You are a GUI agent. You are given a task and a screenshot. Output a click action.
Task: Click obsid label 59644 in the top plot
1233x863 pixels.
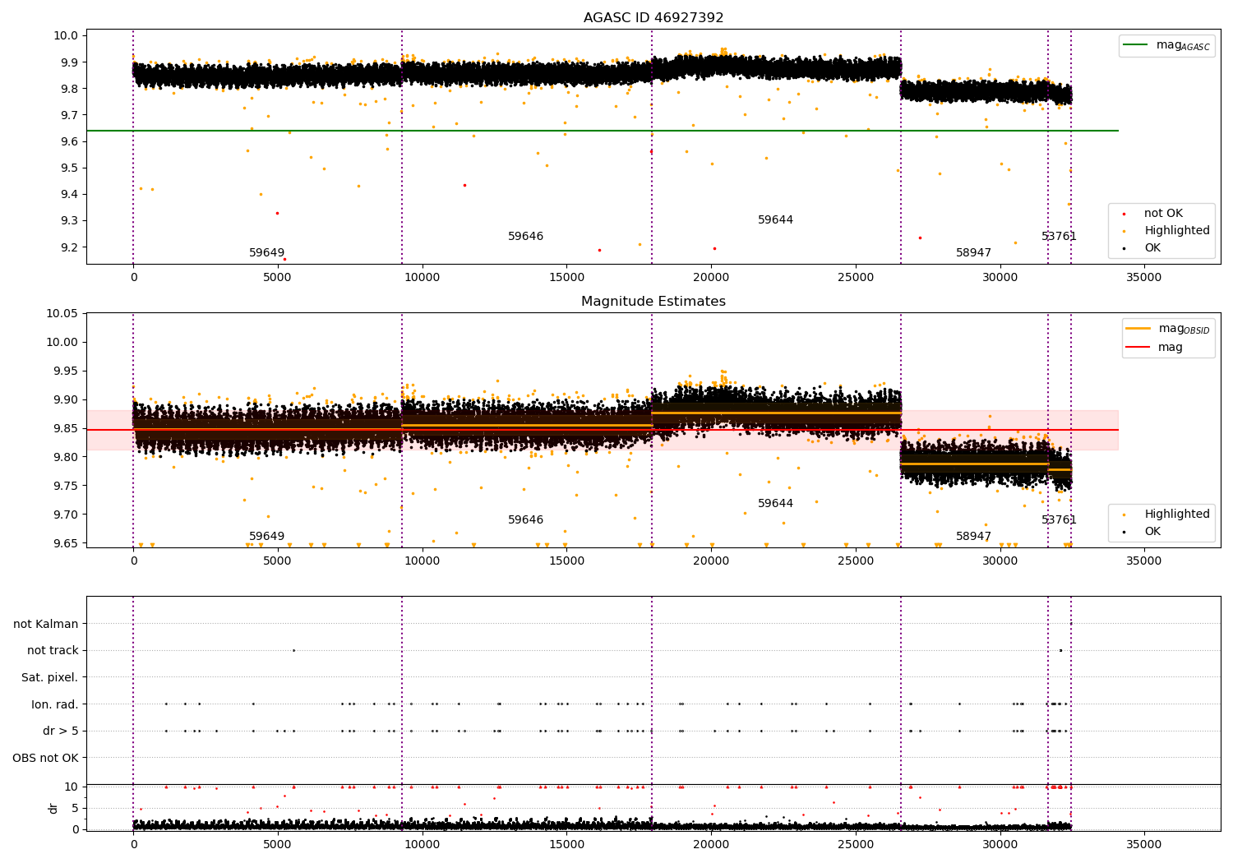coord(775,220)
